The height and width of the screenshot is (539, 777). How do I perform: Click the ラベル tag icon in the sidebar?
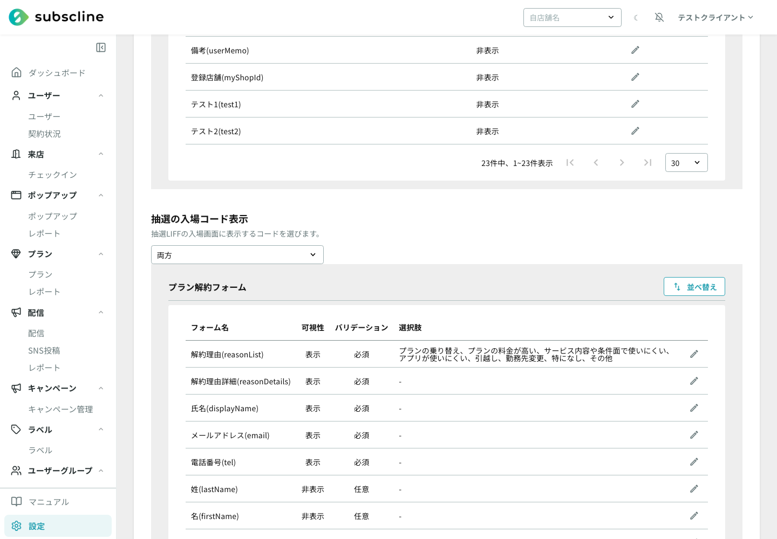click(16, 430)
